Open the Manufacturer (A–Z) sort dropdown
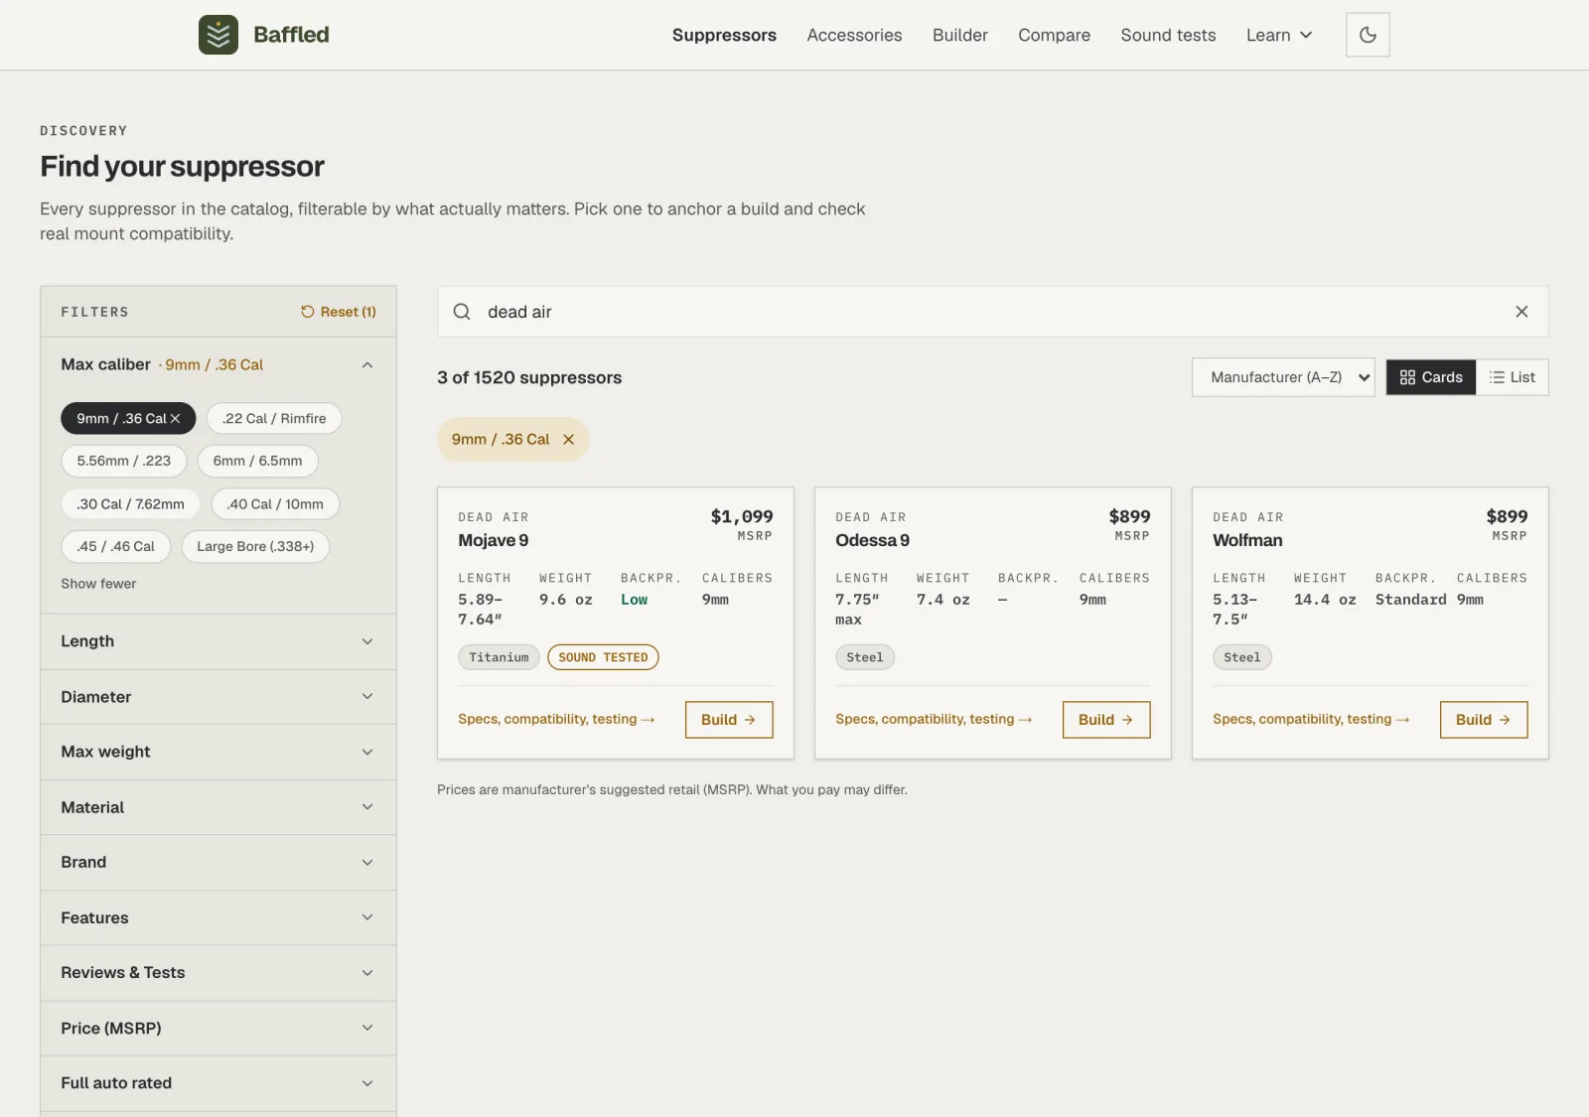The height and width of the screenshot is (1117, 1589). (x=1283, y=377)
